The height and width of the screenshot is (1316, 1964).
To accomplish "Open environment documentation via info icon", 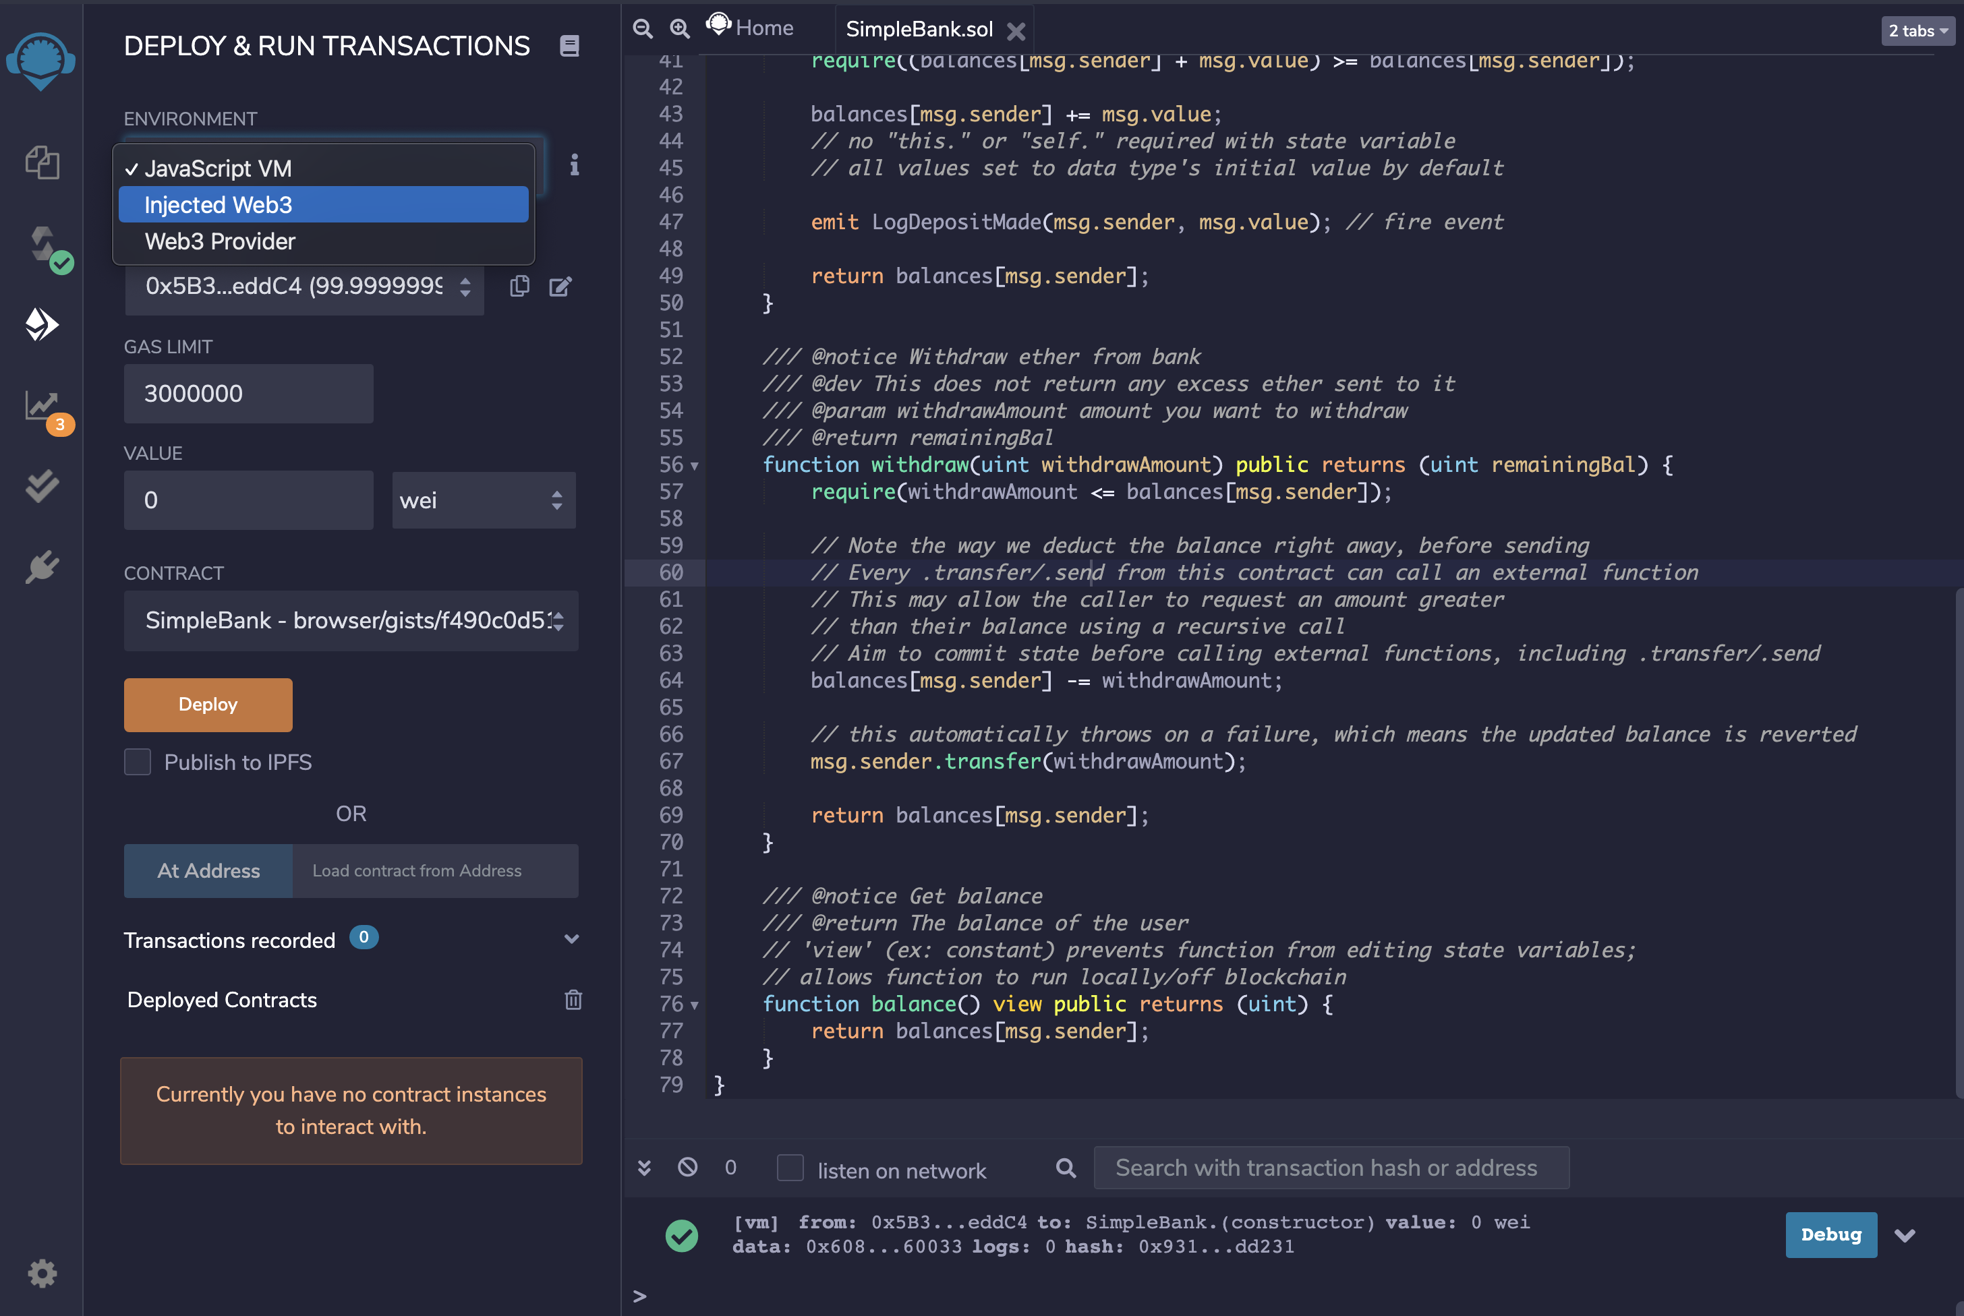I will point(575,165).
